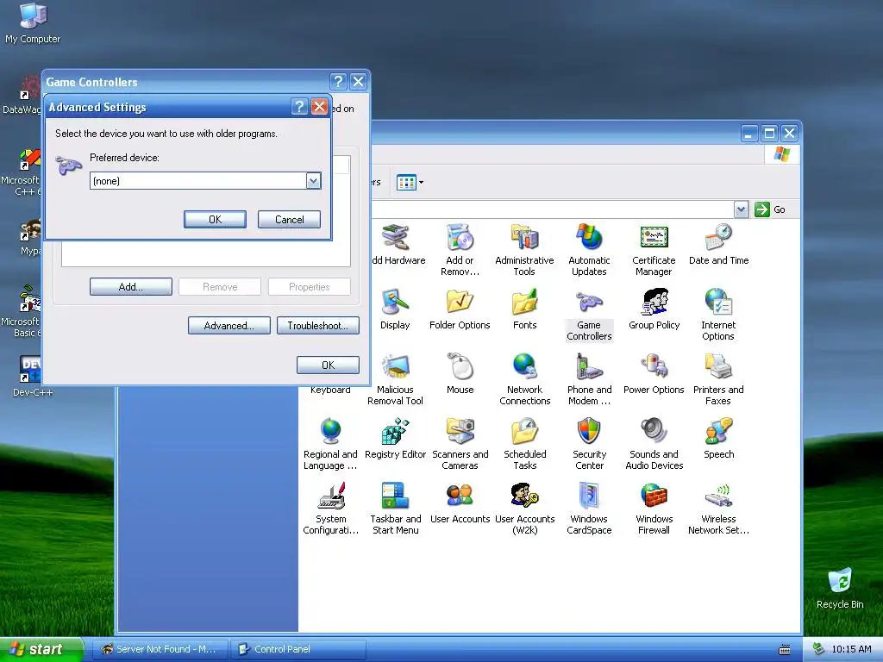Viewport: 883px width, 662px height.
Task: Cancel the Advanced Settings dialog
Action: [x=289, y=220]
